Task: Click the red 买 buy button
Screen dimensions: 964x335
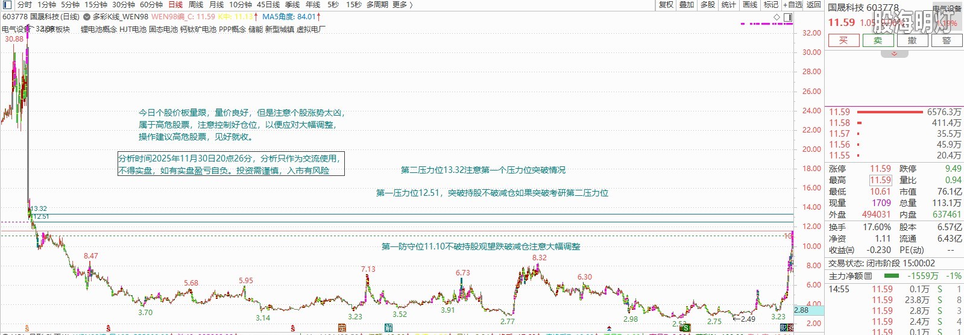Action: [x=843, y=40]
